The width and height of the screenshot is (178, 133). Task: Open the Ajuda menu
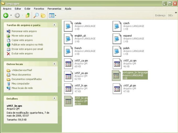point(68,9)
